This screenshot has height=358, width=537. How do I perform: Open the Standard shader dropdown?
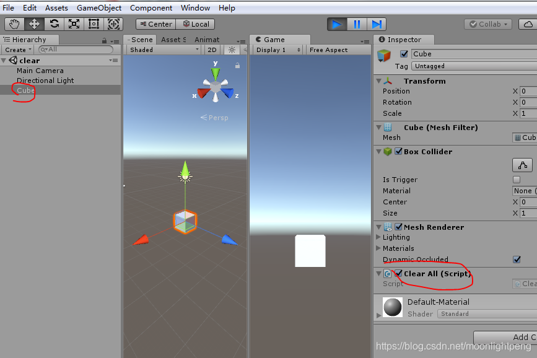coord(487,314)
